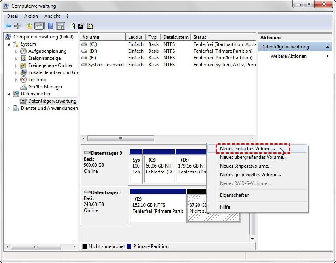Viewport: 336px width, 263px height.
Task: Choose Neues Stripesetvolume... in context menu
Action: (x=257, y=166)
